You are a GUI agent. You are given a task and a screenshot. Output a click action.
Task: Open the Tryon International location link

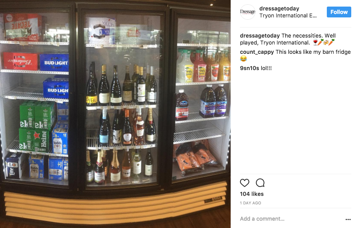click(x=288, y=15)
